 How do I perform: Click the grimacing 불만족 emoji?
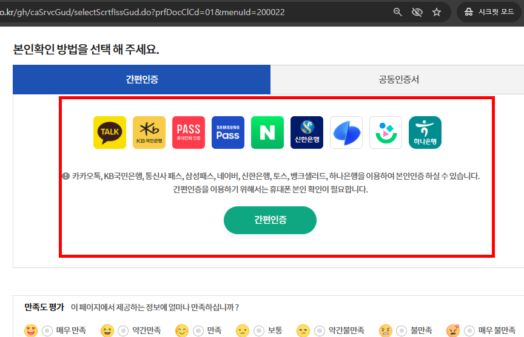385,331
